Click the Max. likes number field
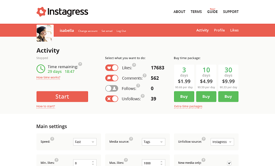The width and height of the screenshot is (275, 166). 153,163
